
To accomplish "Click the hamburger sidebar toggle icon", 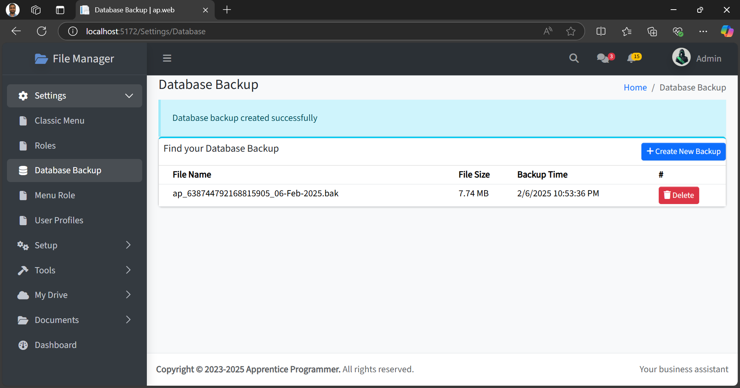I will pos(167,58).
